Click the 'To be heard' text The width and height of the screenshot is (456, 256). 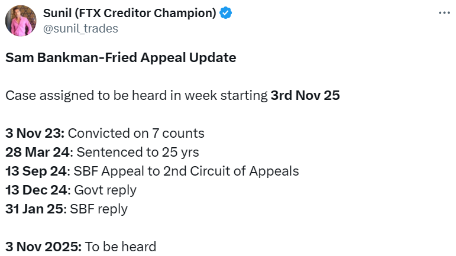pyautogui.click(x=121, y=247)
